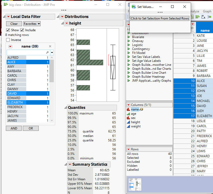Open the Summary Statistics red triangle menu
The image size is (213, 194).
click(69, 164)
